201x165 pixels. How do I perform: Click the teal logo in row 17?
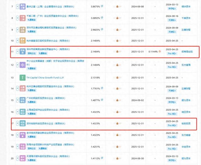pyautogui.click(x=22, y=123)
